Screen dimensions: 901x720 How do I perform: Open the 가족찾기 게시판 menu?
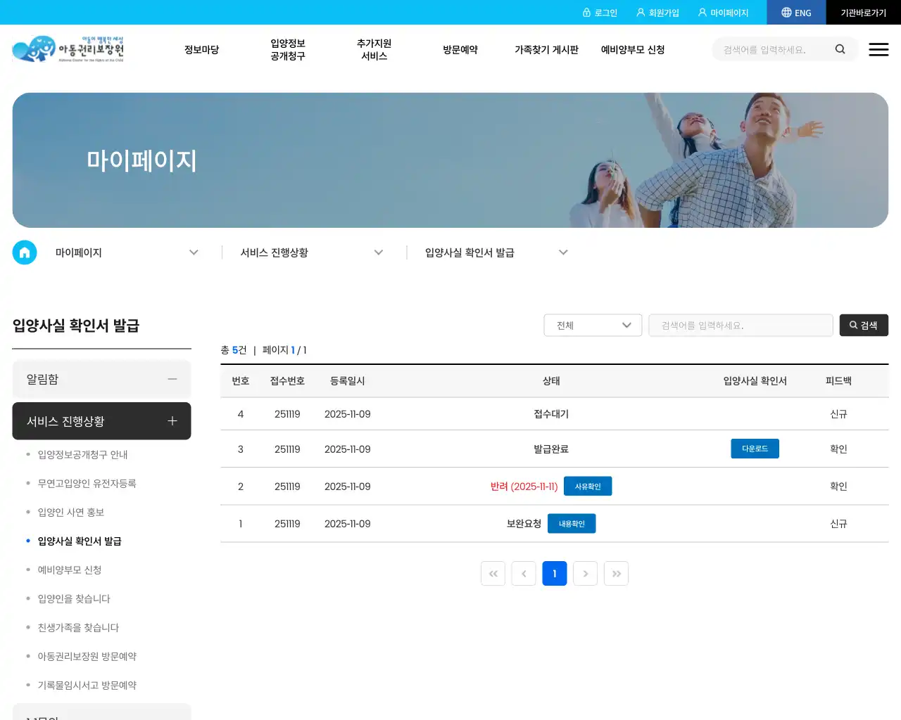click(x=547, y=49)
